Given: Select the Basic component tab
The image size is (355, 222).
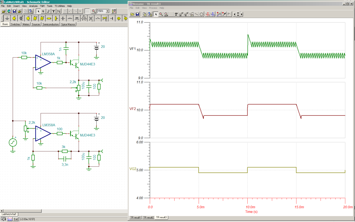Looking at the screenshot, I should [5, 24].
